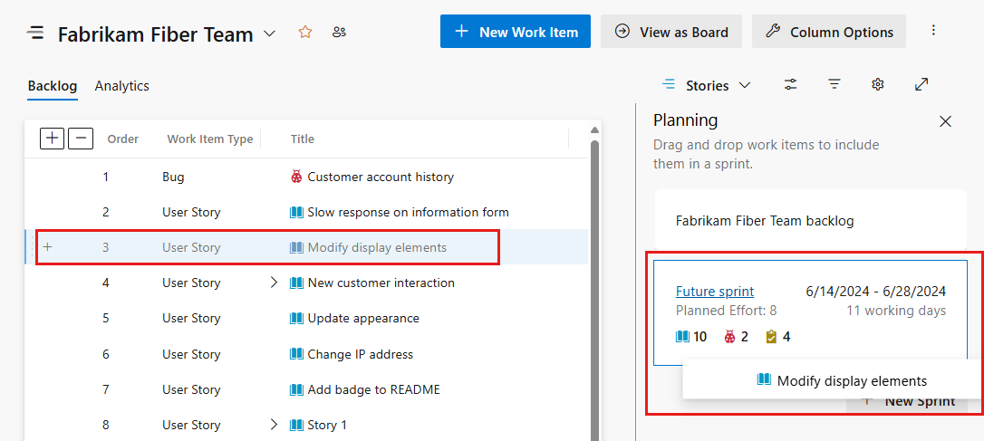Viewport: 984px width, 441px height.
Task: Click the filter funnel icon
Action: pos(834,84)
